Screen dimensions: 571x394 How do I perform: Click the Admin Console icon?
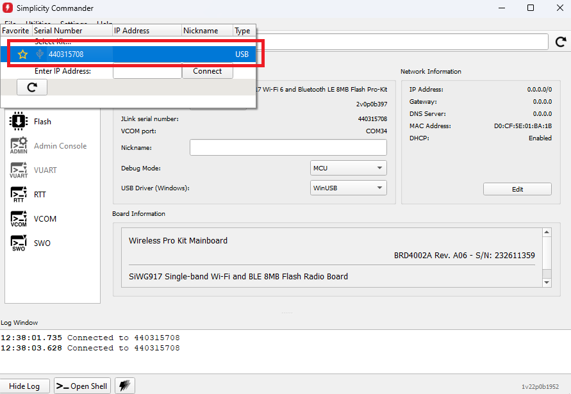[19, 145]
